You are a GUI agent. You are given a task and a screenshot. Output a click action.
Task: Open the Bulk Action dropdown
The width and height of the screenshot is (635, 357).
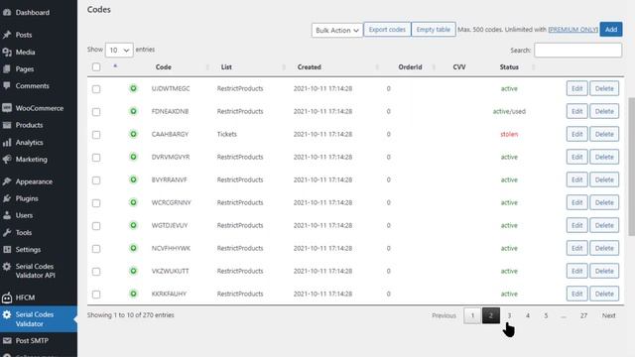(337, 31)
